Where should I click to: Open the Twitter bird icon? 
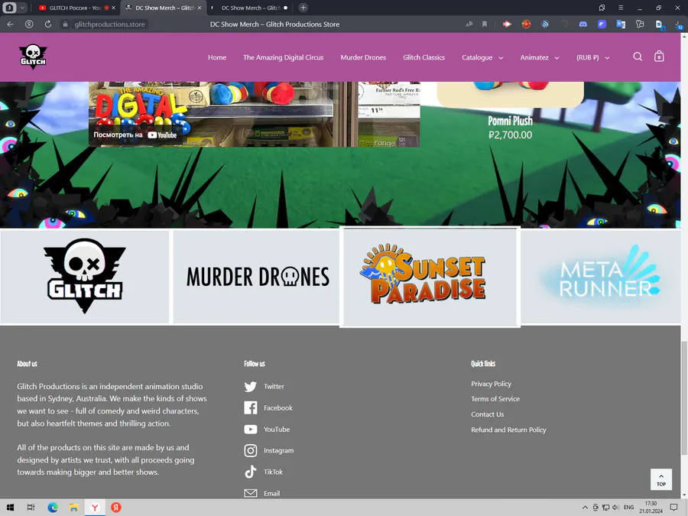point(251,387)
